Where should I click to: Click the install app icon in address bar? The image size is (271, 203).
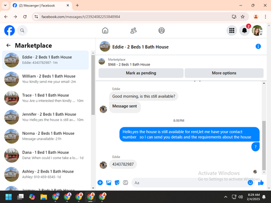[234, 17]
